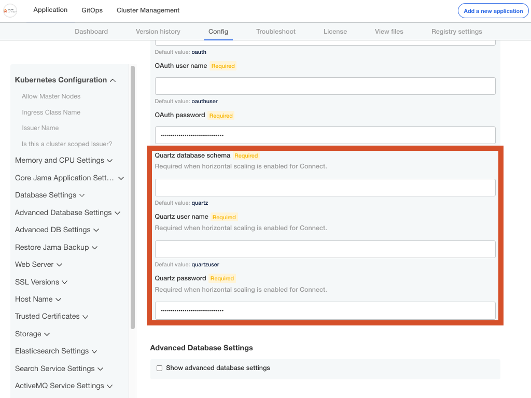Click 'Default value: oauthuser' text
Viewport: 531px width, 398px height.
pos(186,102)
